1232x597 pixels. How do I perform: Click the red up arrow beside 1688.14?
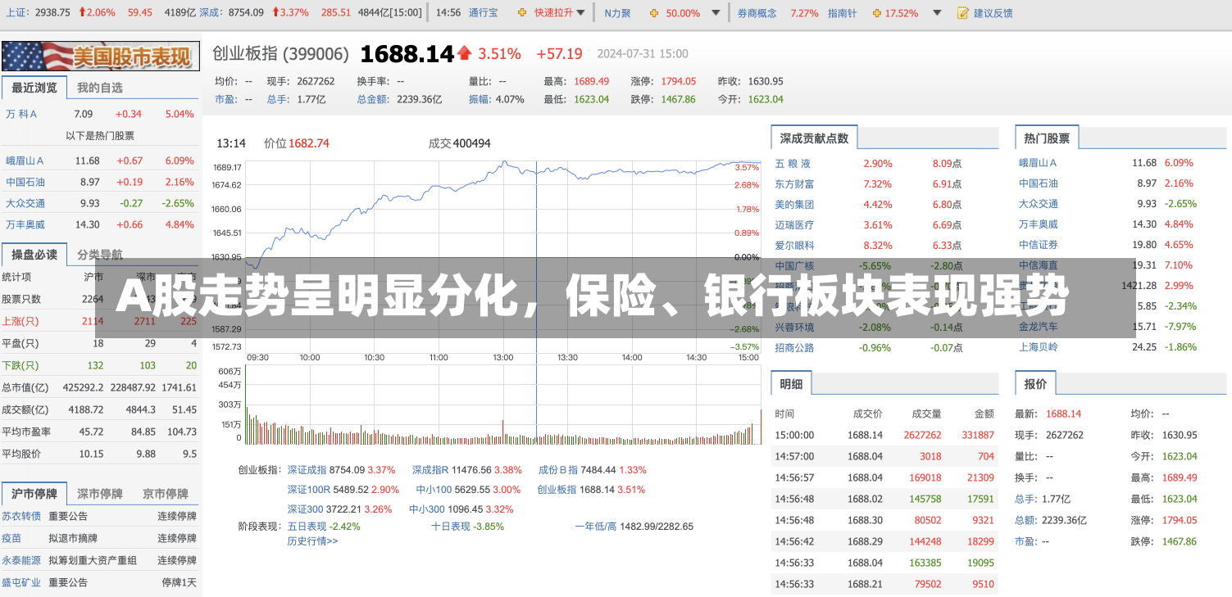(464, 54)
